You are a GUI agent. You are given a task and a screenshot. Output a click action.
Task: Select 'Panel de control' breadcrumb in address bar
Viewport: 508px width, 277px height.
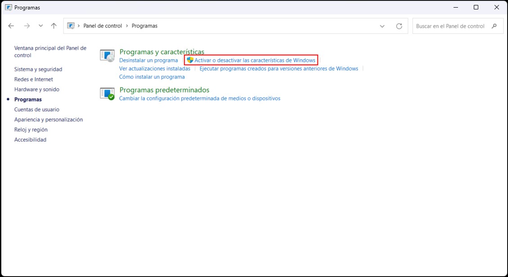[103, 26]
